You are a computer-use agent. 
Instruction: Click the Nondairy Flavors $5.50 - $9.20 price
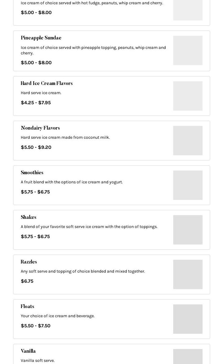pos(36,147)
